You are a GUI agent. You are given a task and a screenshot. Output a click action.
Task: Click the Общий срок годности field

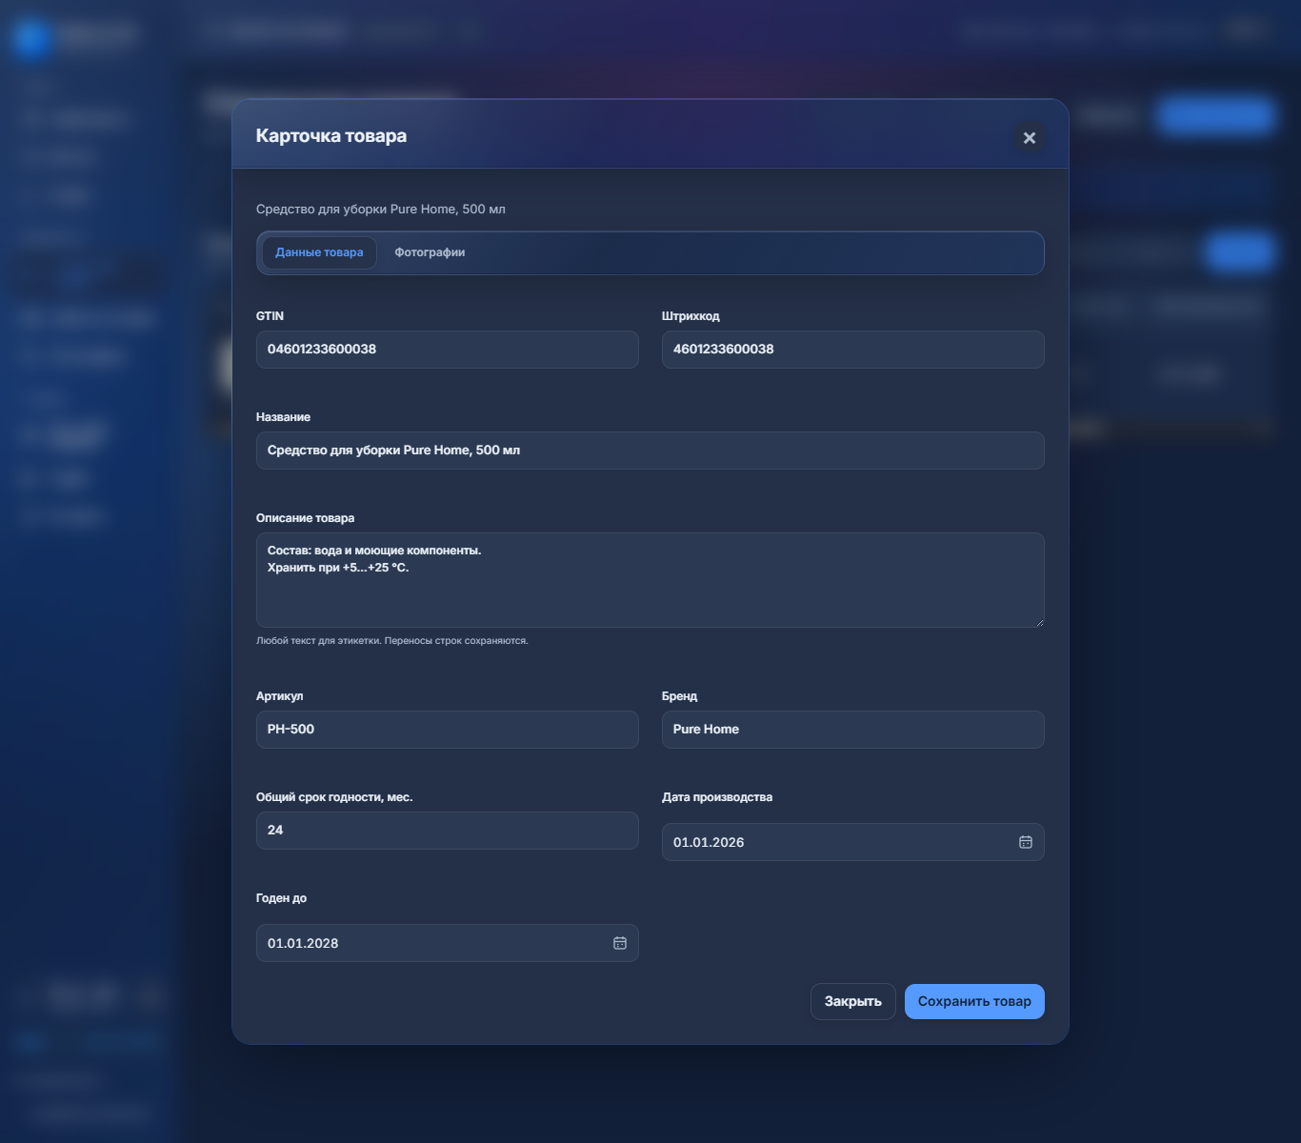(447, 831)
